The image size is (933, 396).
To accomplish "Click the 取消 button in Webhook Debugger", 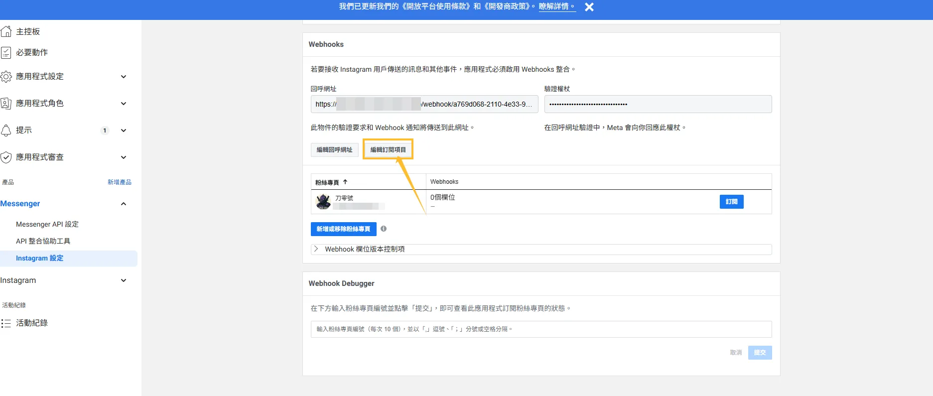I will click(x=736, y=353).
